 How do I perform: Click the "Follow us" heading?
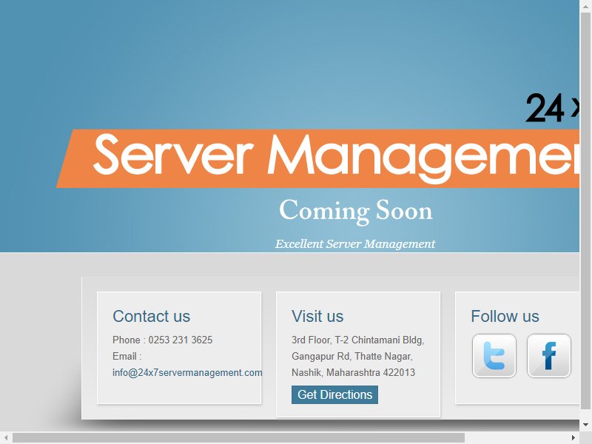[505, 317]
